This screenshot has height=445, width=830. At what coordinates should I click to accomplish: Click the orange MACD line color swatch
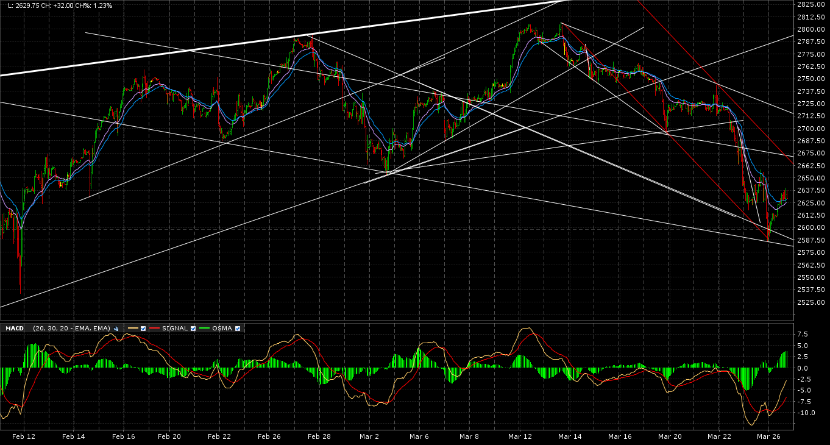tap(133, 328)
